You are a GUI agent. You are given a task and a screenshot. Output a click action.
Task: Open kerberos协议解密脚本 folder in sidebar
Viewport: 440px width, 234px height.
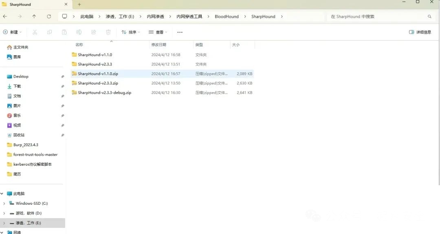pos(29,165)
